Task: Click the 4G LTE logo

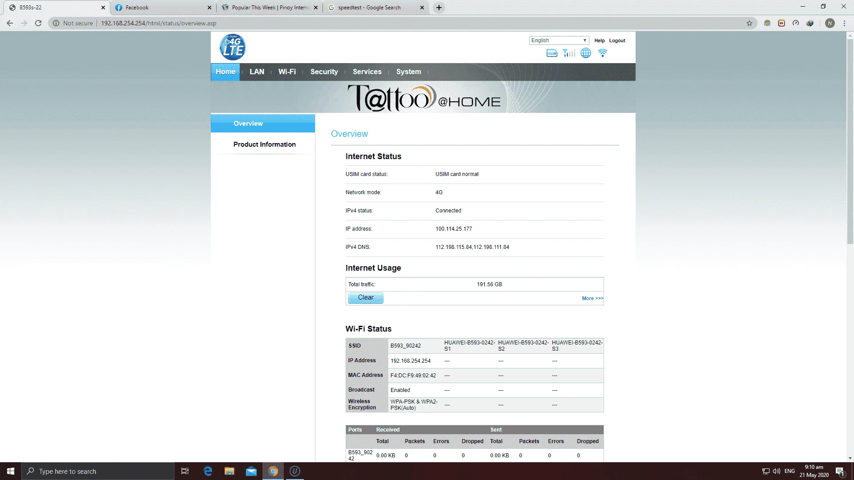Action: [232, 47]
